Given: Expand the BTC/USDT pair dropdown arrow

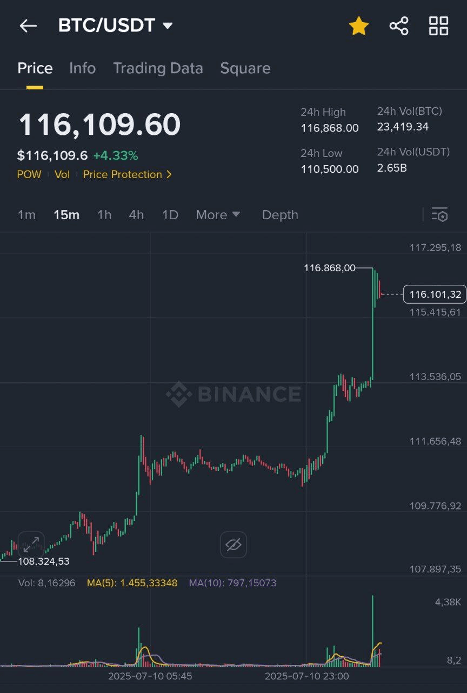Looking at the screenshot, I should (168, 25).
